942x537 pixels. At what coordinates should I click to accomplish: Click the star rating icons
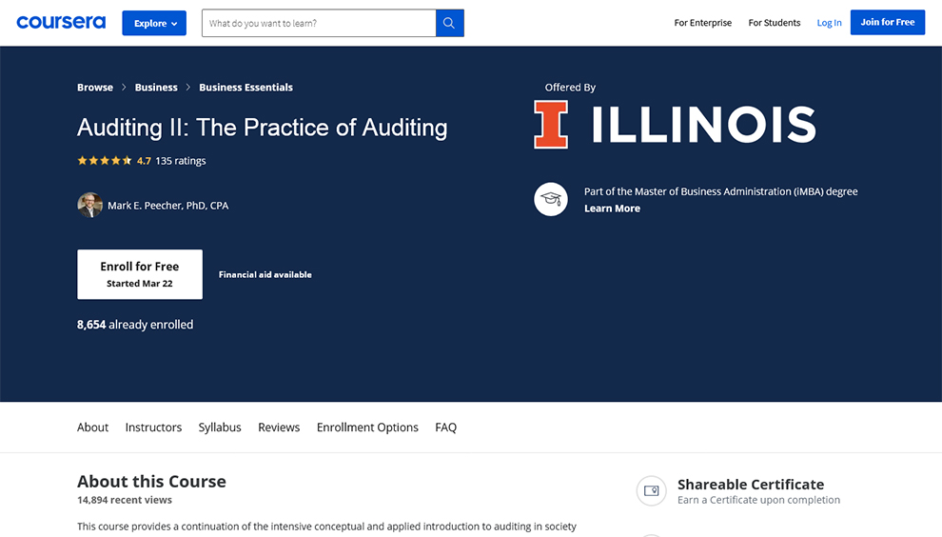point(105,161)
